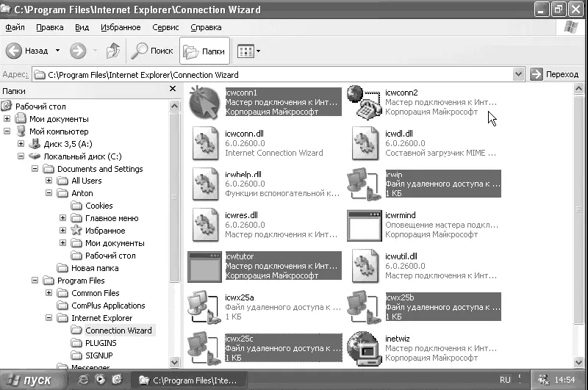
Task: Select the icwdl.dll file icon
Action: click(365, 143)
